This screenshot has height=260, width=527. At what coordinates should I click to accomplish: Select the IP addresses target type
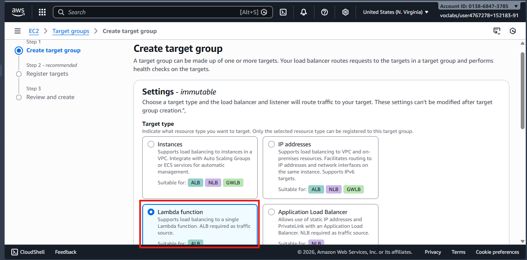click(x=272, y=144)
